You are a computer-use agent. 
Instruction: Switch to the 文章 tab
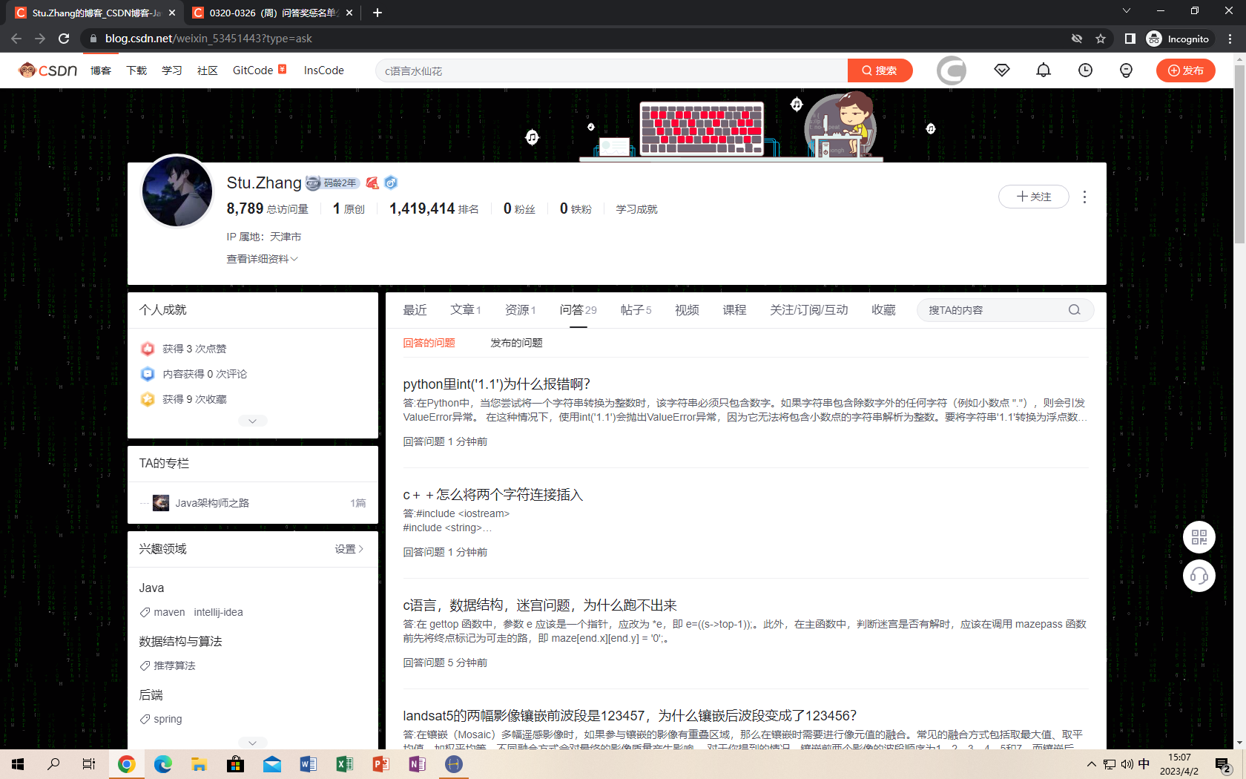click(466, 310)
